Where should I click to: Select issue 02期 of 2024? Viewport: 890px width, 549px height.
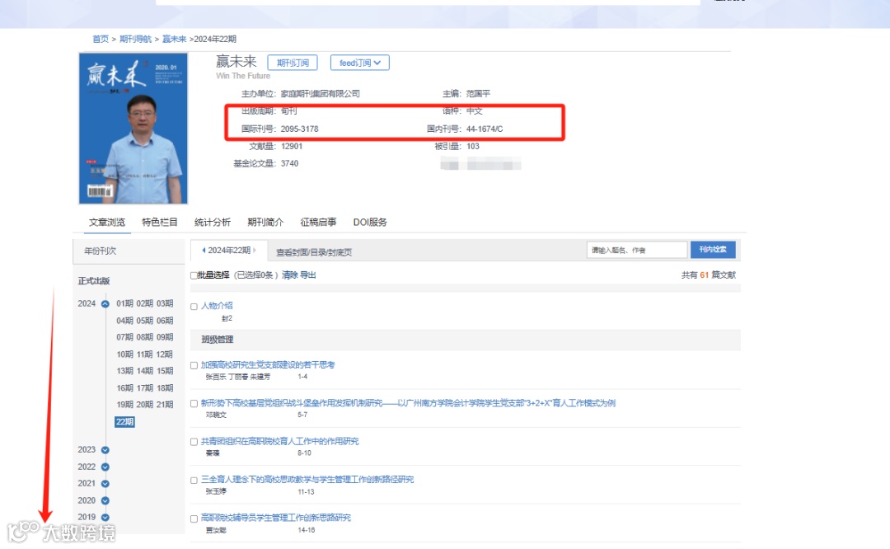144,303
